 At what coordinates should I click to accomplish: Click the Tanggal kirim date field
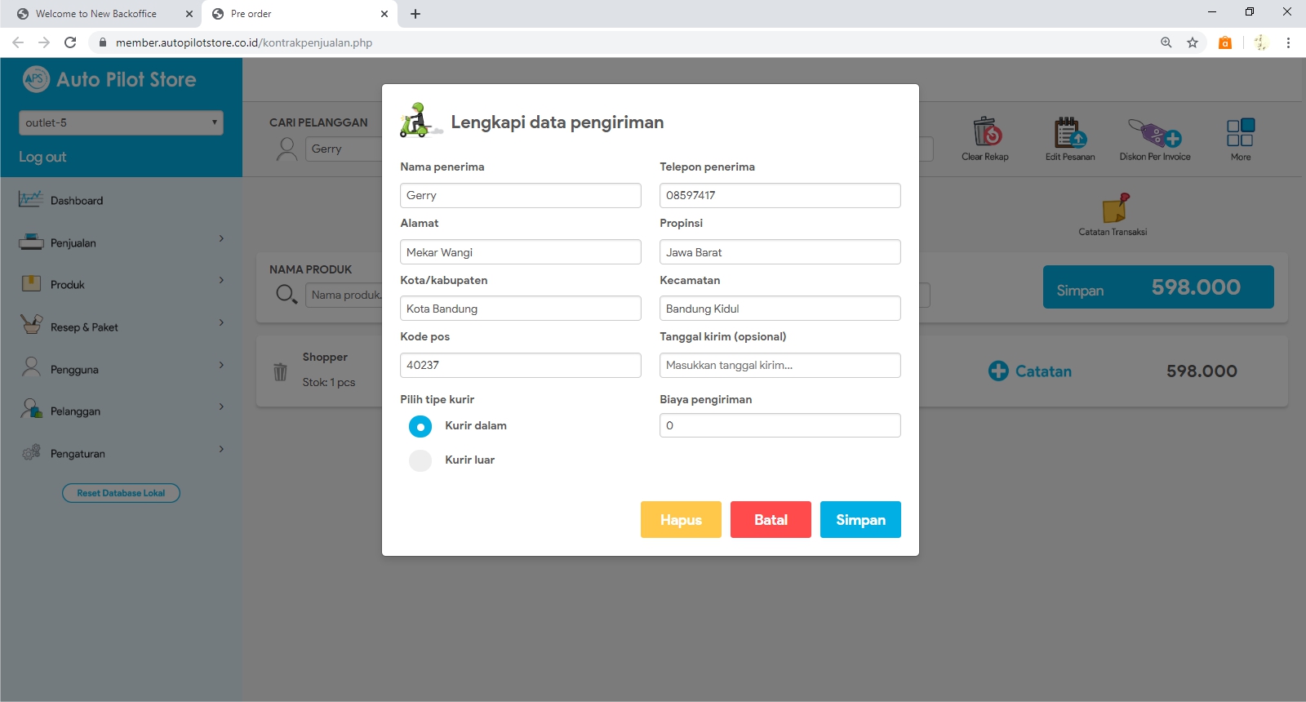click(780, 366)
